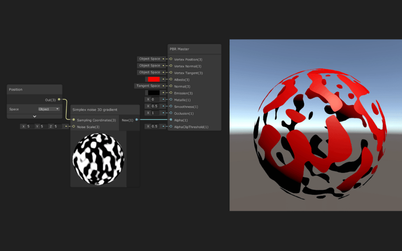Collapse the Position node with its chevron
This screenshot has width=402, height=251.
pyautogui.click(x=34, y=116)
